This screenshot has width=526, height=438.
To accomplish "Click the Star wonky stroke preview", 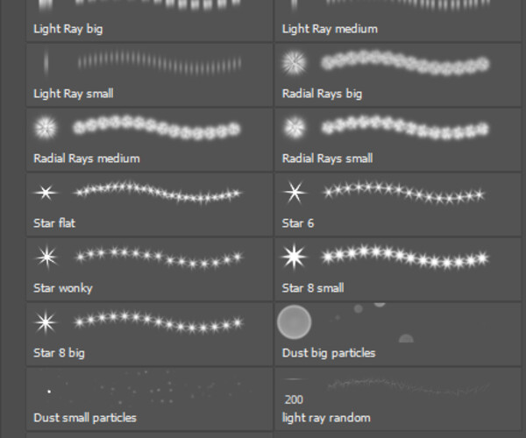I will [158, 258].
